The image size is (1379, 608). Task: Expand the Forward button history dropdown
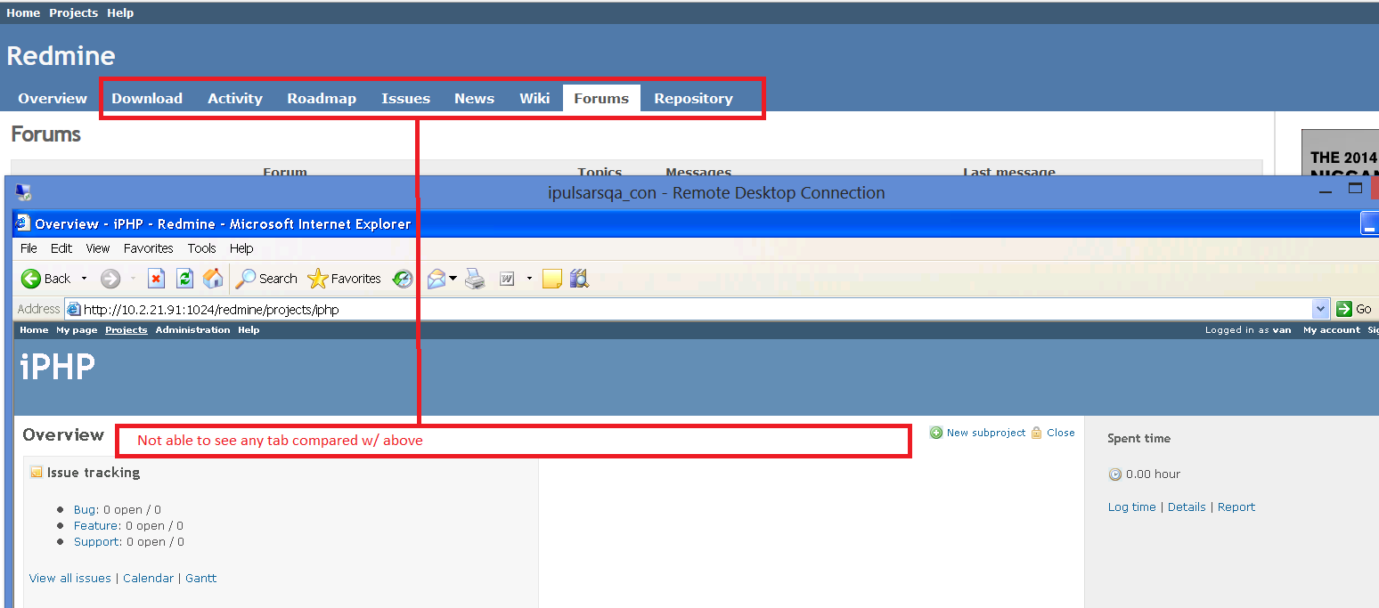click(133, 279)
